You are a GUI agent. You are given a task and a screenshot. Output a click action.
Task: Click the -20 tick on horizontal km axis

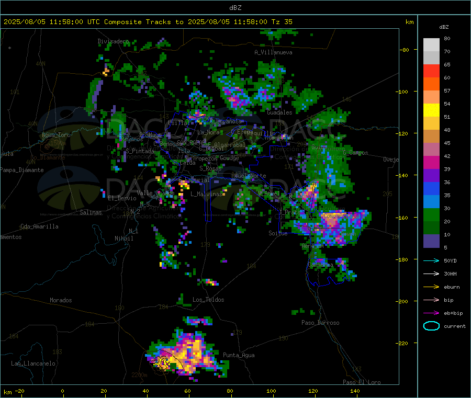coord(19,391)
